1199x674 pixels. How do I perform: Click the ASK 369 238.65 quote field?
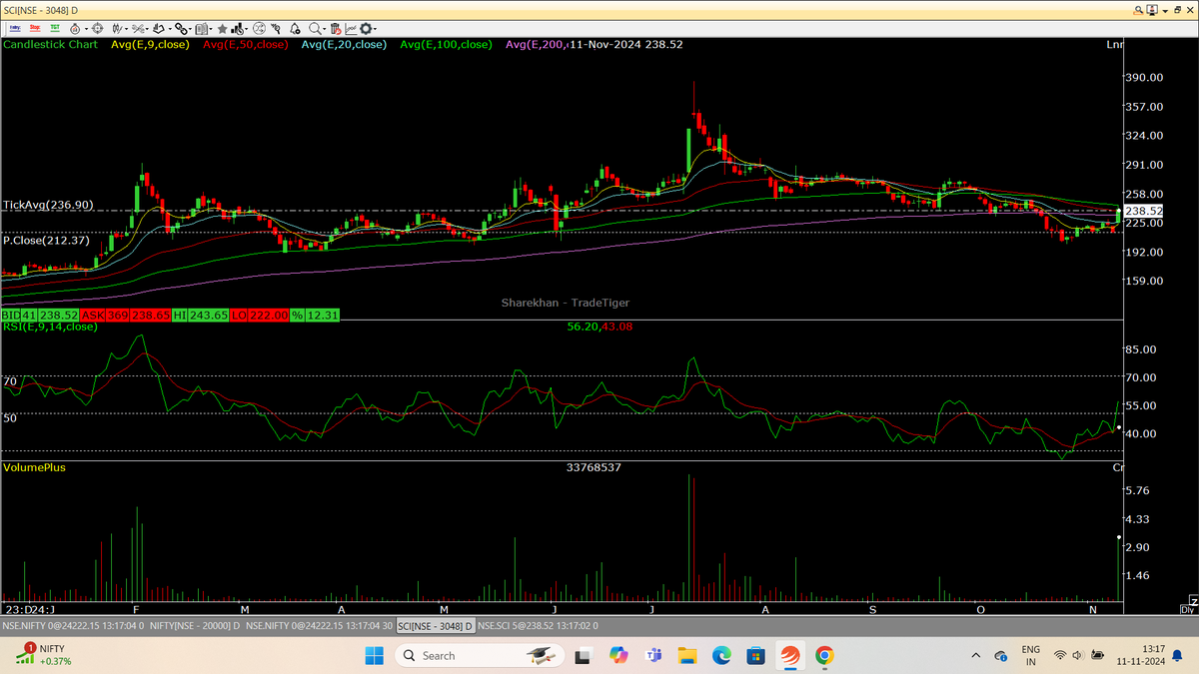[x=126, y=315]
